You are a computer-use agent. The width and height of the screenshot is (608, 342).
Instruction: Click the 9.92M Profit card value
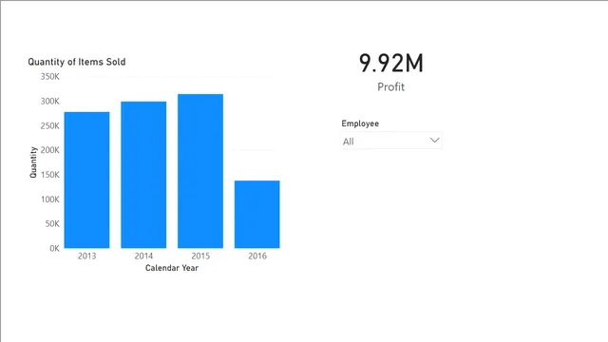pos(390,64)
